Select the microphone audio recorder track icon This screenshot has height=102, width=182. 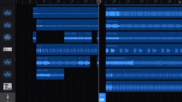(x=8, y=98)
